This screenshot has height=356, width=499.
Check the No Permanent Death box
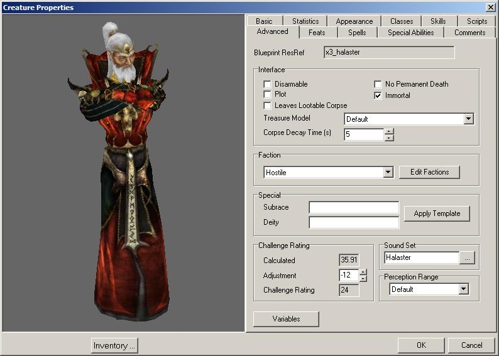378,84
